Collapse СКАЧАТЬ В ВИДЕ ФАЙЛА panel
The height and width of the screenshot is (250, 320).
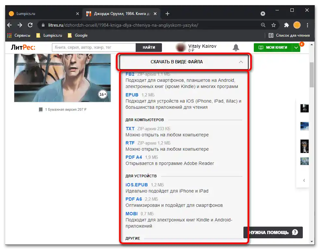point(184,62)
